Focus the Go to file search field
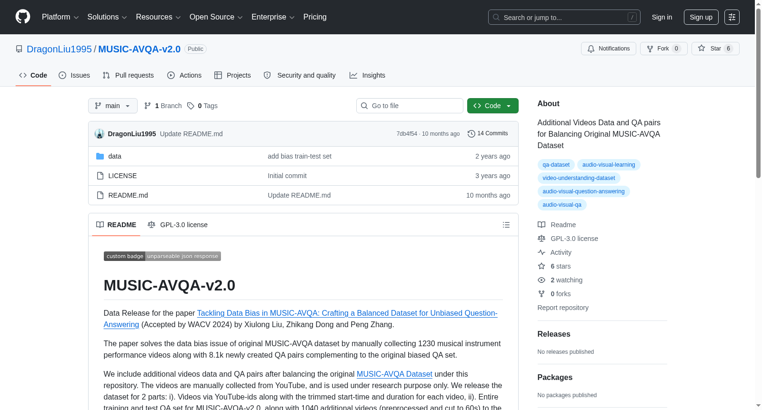The image size is (762, 410). coord(410,106)
